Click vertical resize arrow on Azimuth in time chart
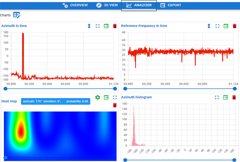The image size is (240, 162). tap(89, 26)
